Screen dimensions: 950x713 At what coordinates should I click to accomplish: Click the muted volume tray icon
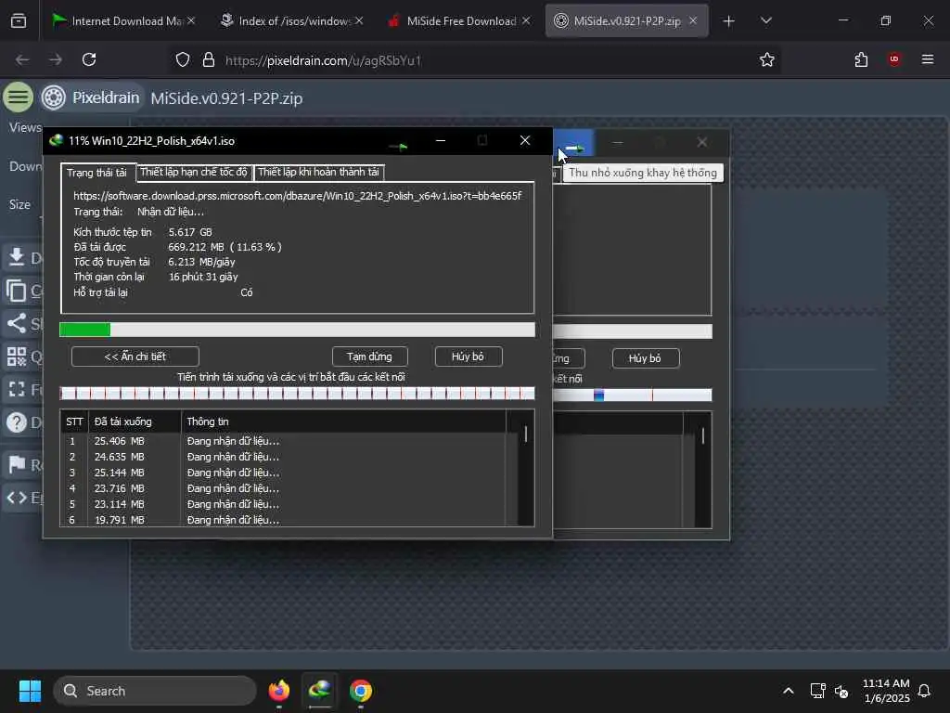tap(841, 691)
